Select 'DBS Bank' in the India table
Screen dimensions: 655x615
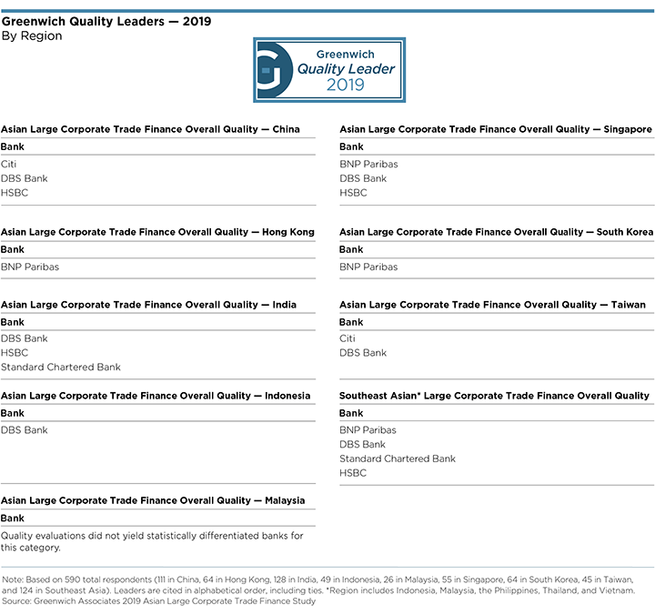[25, 338]
